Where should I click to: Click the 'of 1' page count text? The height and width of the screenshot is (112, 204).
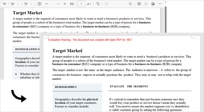click(89, 4)
